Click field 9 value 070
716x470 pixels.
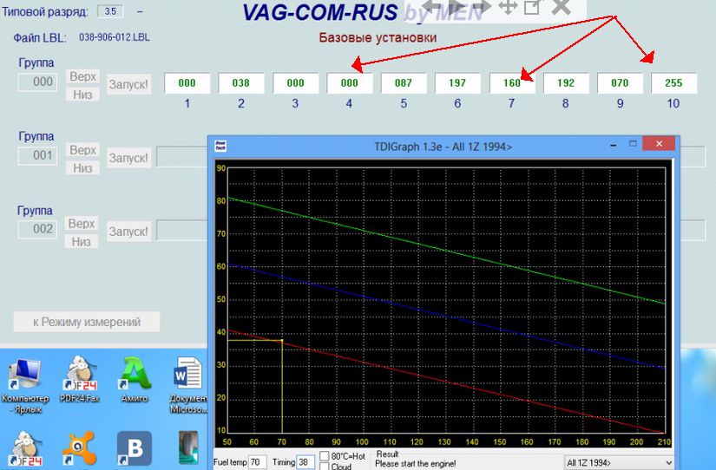point(620,83)
